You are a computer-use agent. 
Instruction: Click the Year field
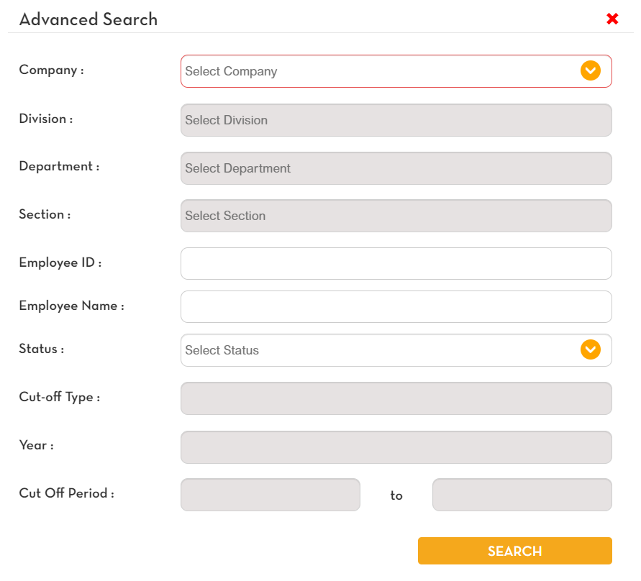pos(396,447)
